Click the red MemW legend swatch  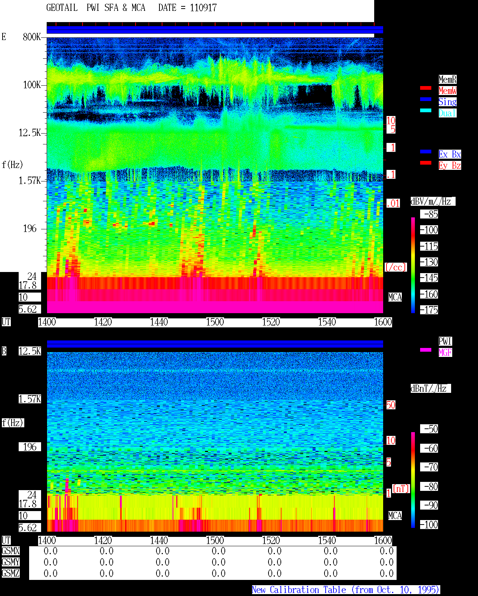coord(426,88)
